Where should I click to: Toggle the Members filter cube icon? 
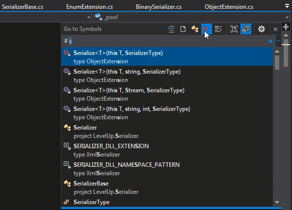click(206, 29)
